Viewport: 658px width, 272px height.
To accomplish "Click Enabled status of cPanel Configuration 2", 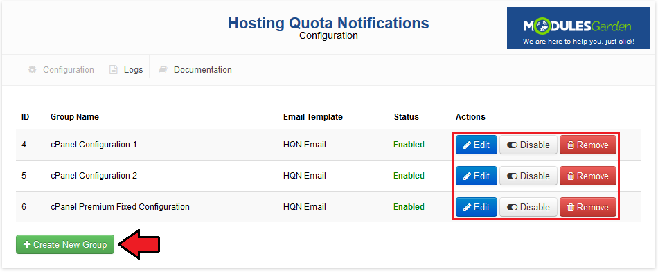I will (409, 176).
